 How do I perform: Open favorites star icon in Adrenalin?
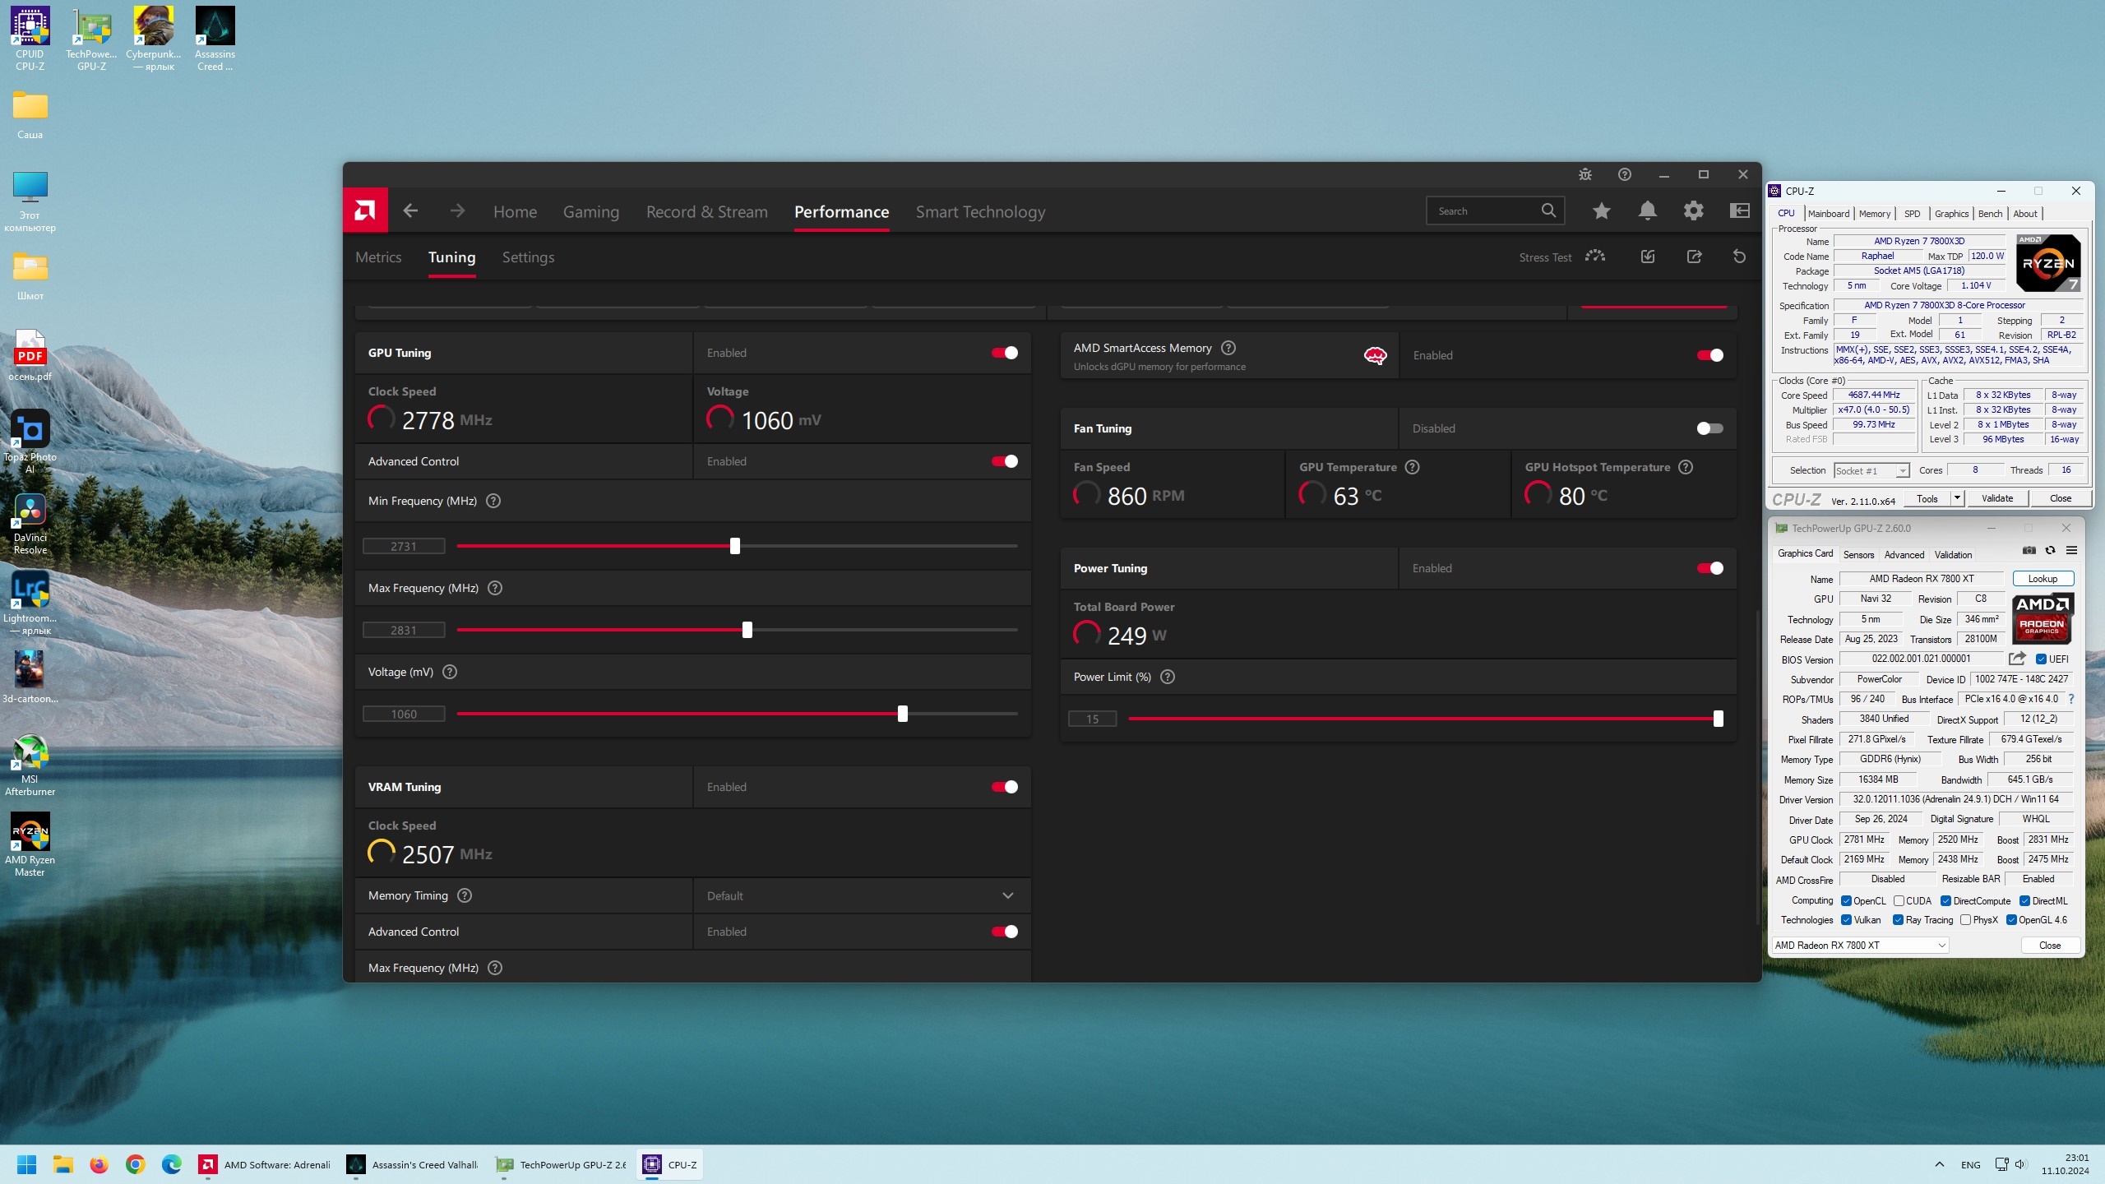(x=1601, y=211)
